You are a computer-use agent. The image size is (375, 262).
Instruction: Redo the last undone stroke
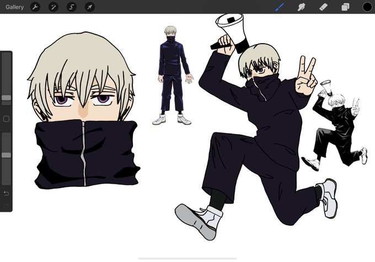pyautogui.click(x=6, y=206)
